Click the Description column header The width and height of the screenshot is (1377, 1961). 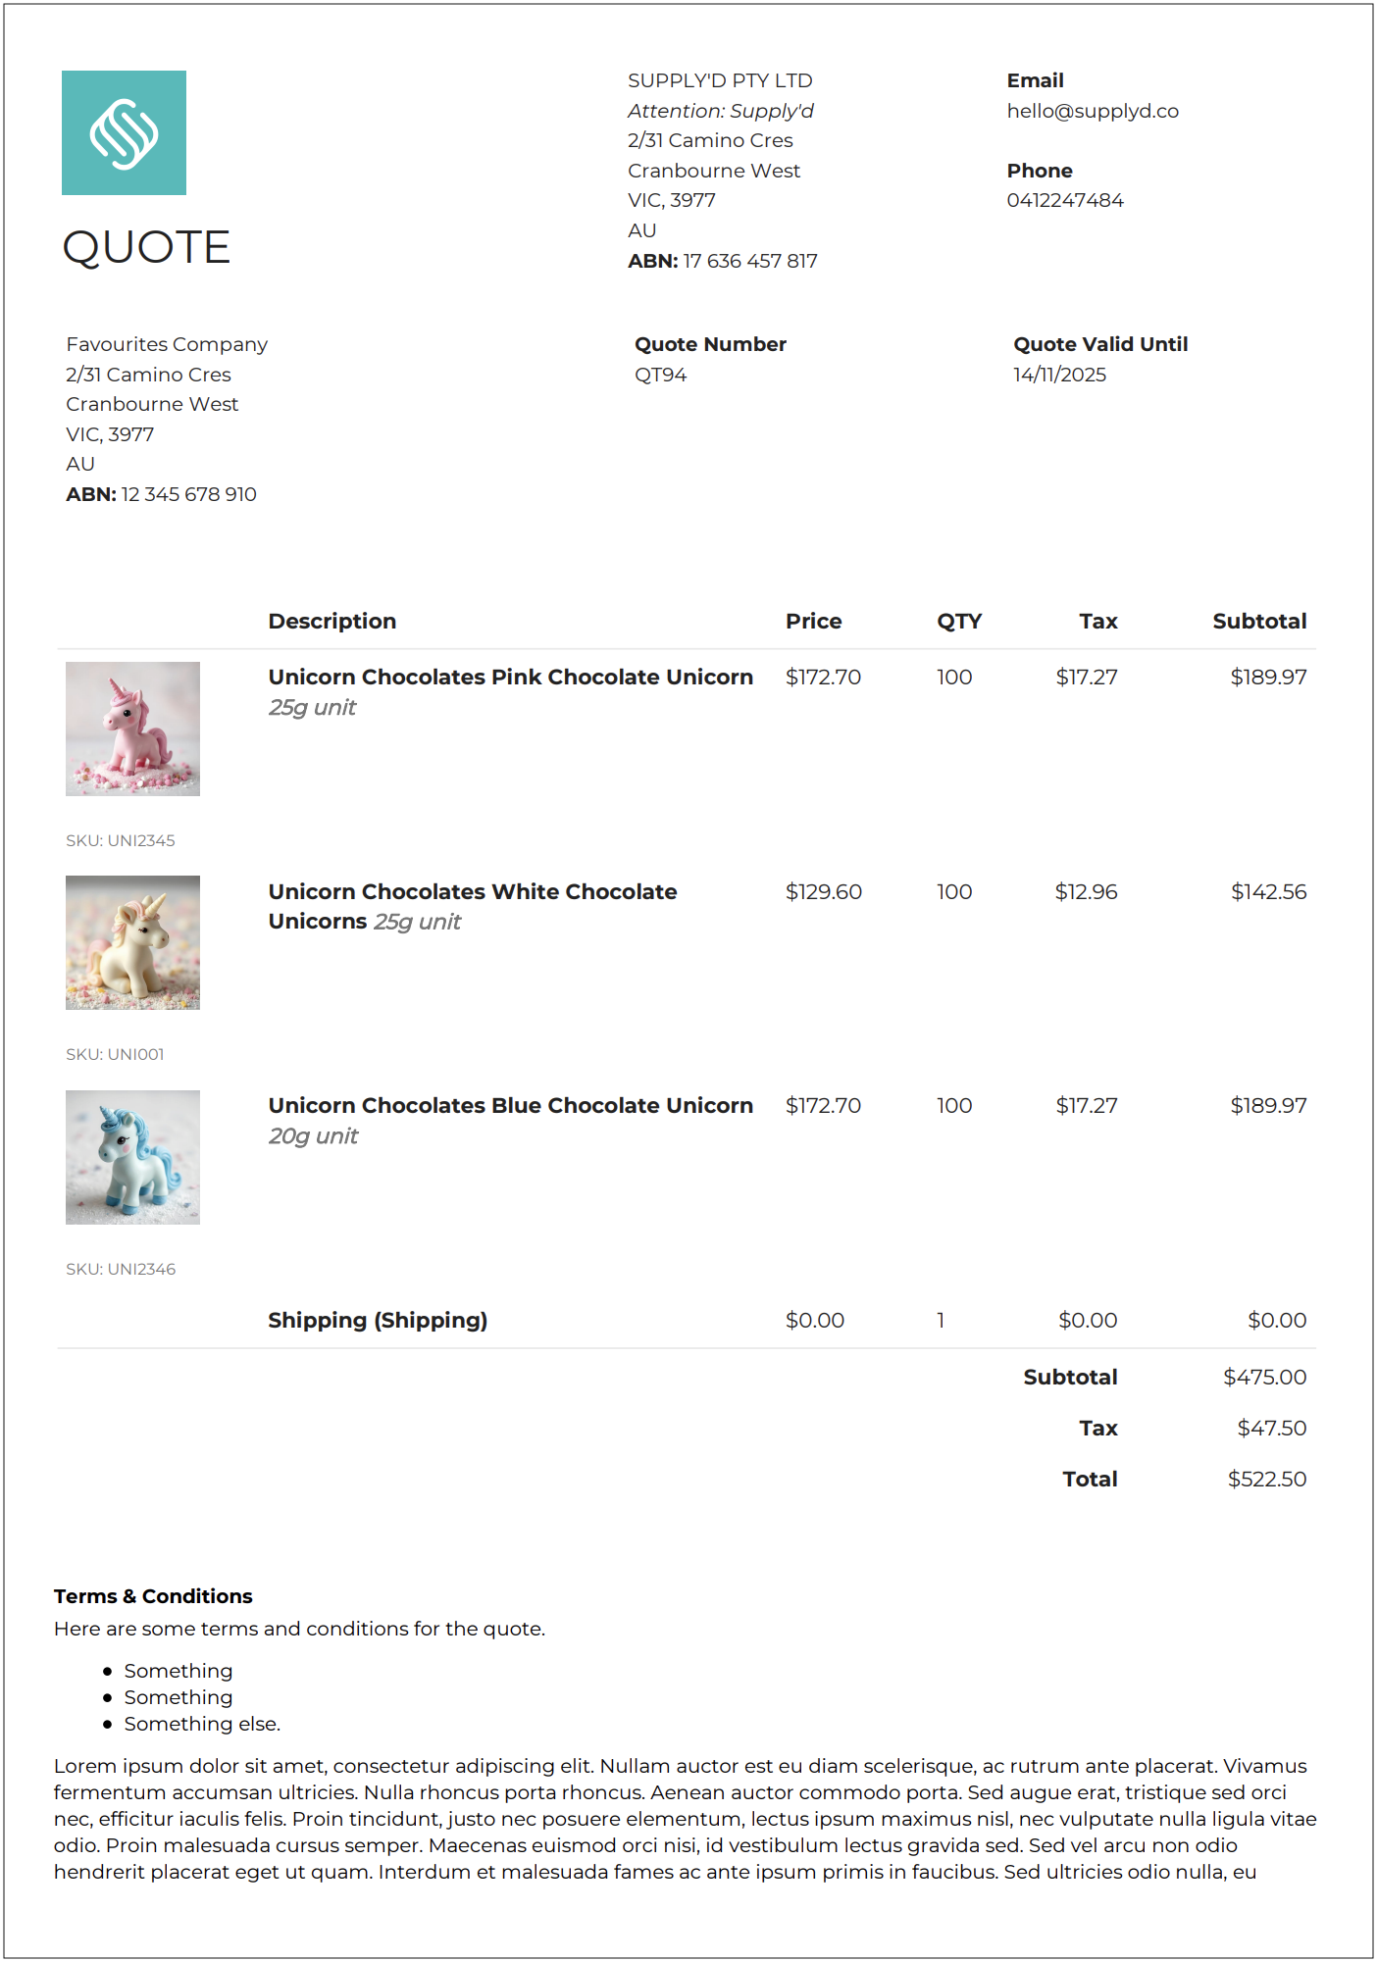(331, 621)
